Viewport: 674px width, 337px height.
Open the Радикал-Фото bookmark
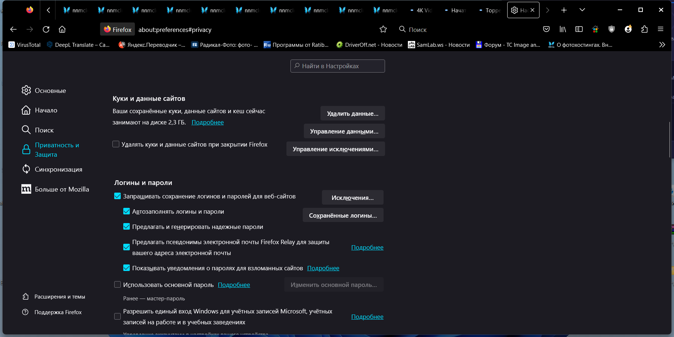225,45
